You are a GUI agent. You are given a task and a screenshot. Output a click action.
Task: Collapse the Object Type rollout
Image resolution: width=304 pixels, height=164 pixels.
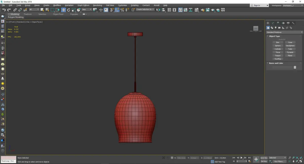(x=274, y=36)
